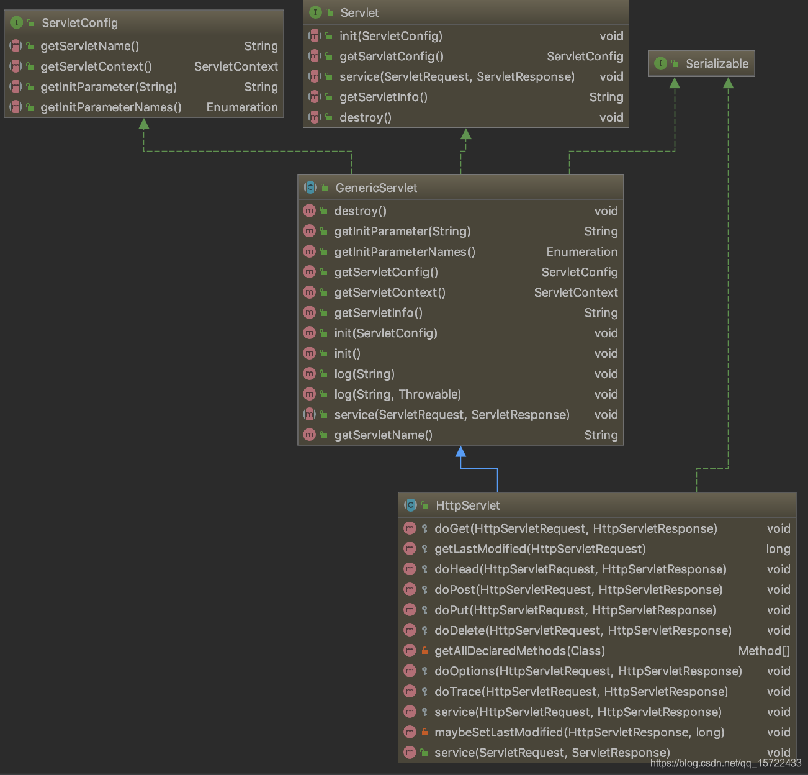
Task: Select service(ServletRequest, ServletResponse) in GenericServlet
Action: tap(452, 415)
